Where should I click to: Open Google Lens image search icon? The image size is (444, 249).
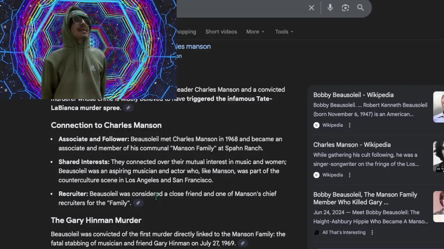pos(345,8)
